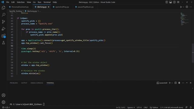
Task: Open the OUTPUT panel tab
Action: (24, 83)
